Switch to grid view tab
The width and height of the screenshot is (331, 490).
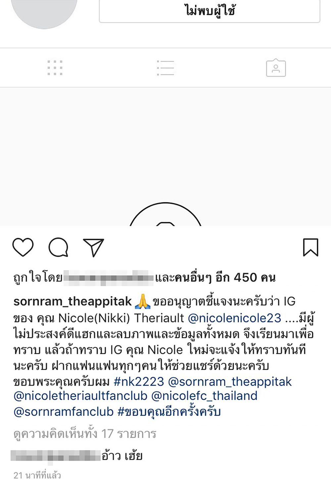point(55,68)
